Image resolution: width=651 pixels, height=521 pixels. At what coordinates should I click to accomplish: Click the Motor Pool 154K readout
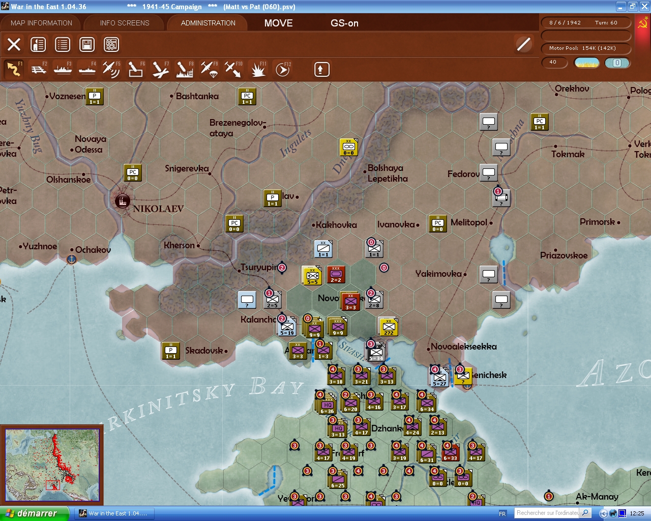(x=586, y=48)
